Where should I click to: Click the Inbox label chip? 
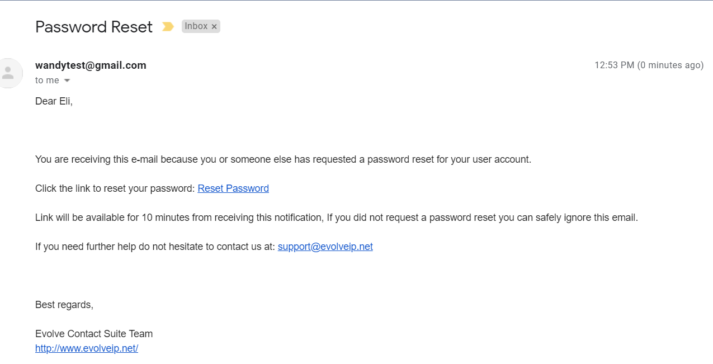point(196,26)
